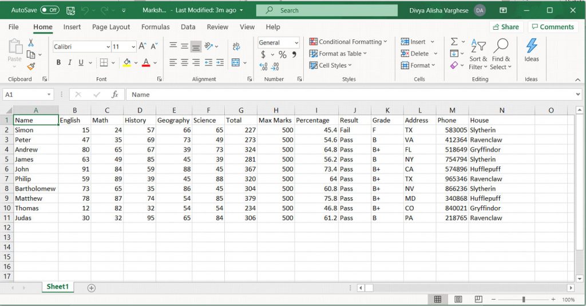586x306 pixels.
Task: Click the AutoSum sigma icon
Action: (454, 42)
